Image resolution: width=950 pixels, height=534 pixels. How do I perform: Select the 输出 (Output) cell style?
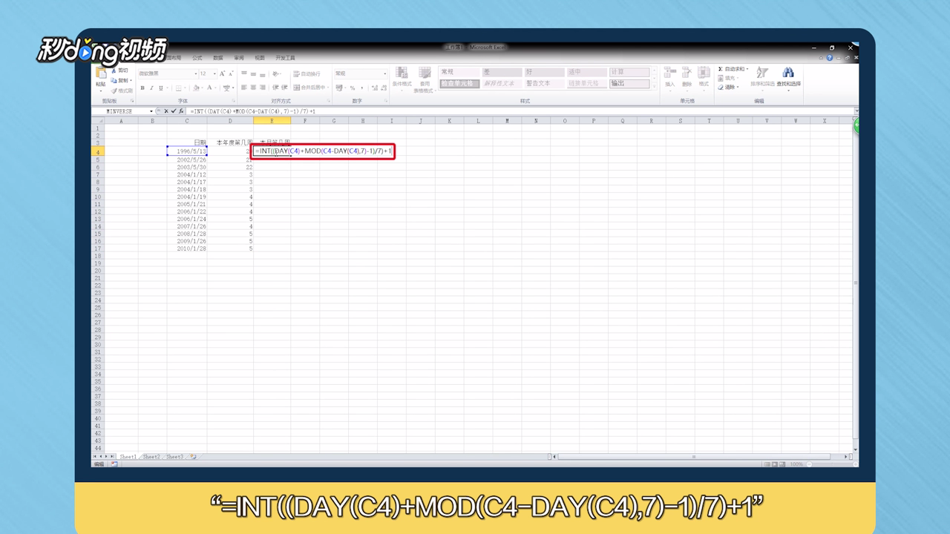pyautogui.click(x=629, y=83)
